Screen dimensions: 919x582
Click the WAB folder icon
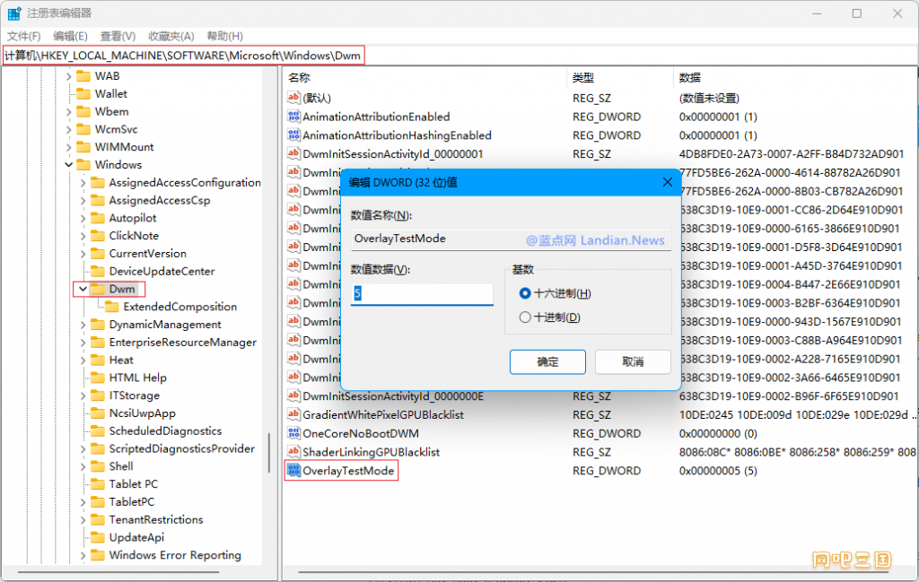click(83, 76)
